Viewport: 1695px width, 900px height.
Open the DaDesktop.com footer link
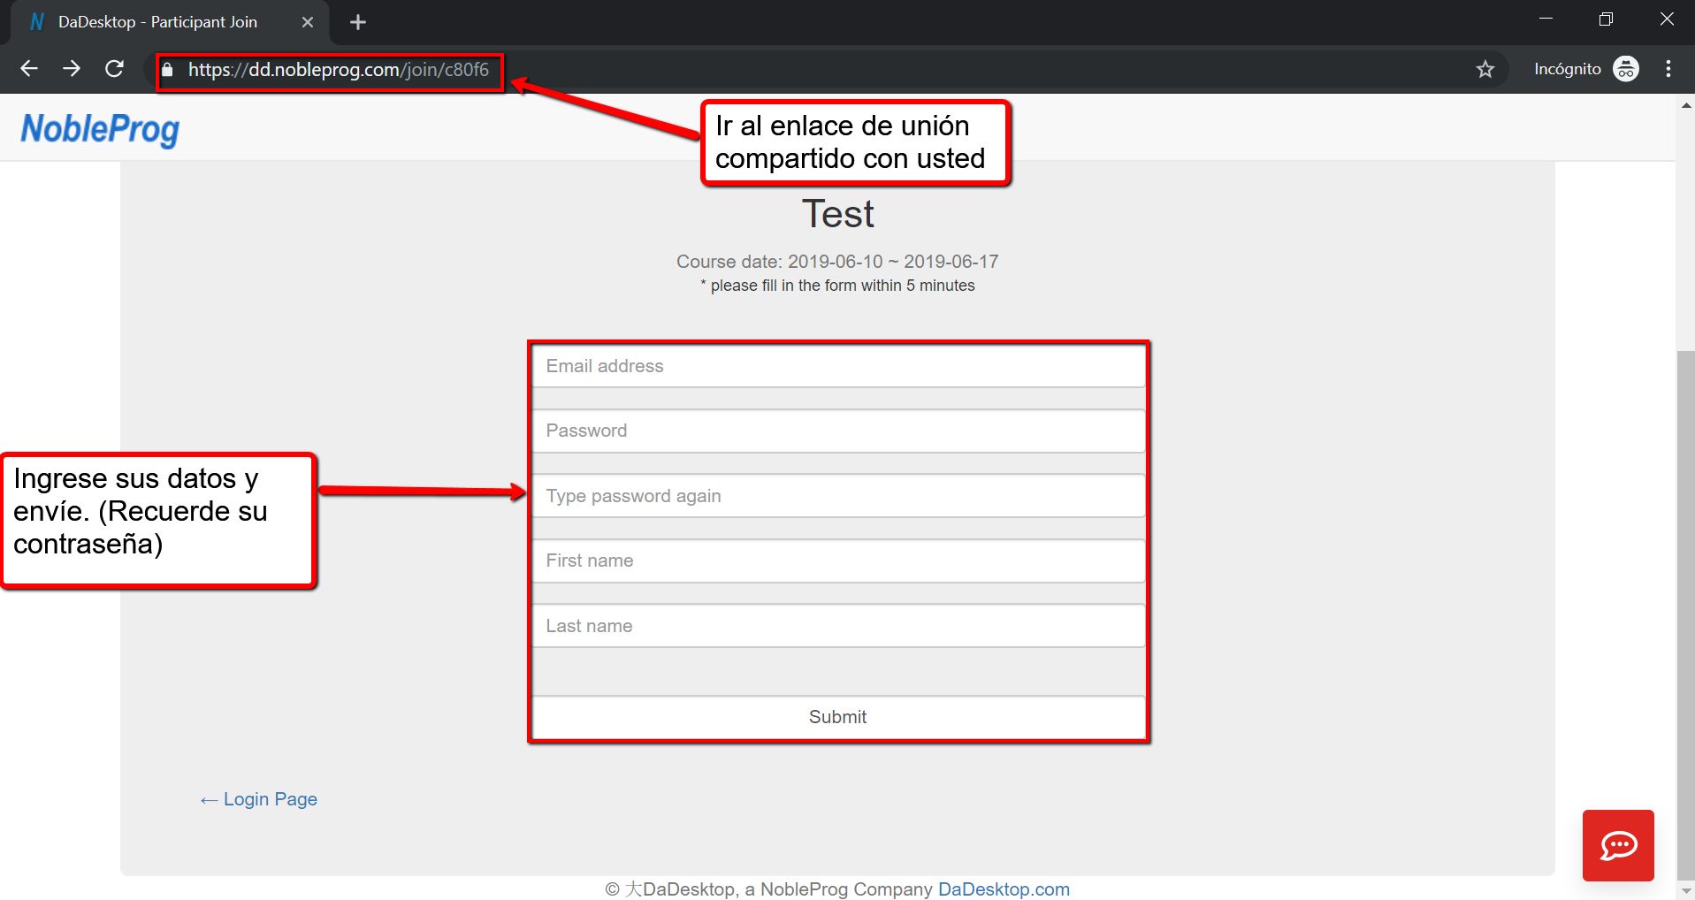[1003, 889]
